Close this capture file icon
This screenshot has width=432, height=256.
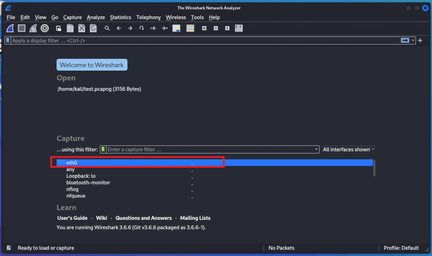point(81,28)
